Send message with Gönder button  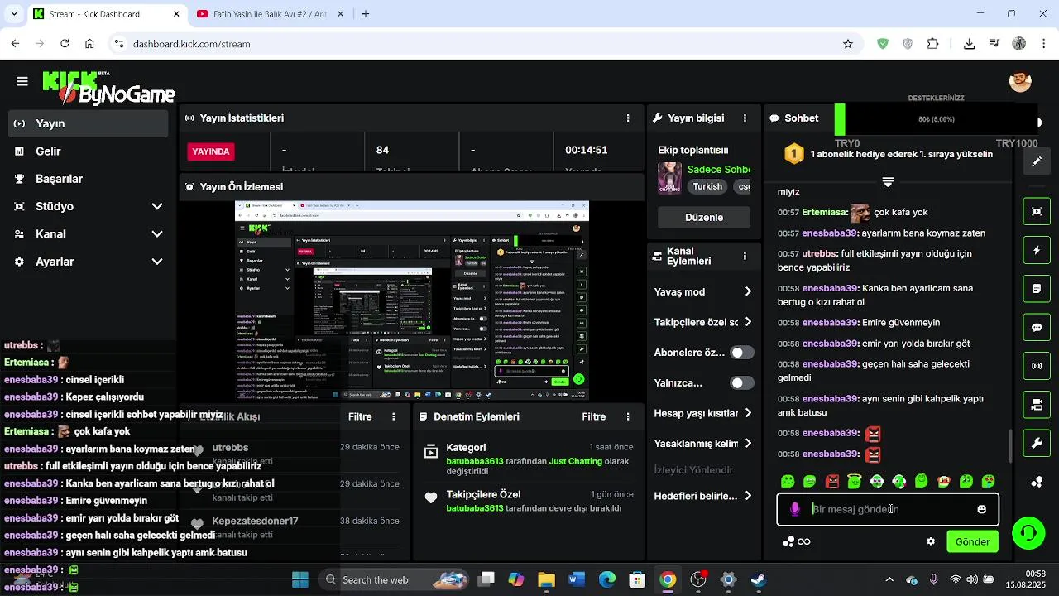[x=972, y=542]
